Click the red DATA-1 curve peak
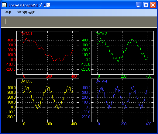Screen dimensions: 158x134 pyautogui.click(x=27, y=39)
